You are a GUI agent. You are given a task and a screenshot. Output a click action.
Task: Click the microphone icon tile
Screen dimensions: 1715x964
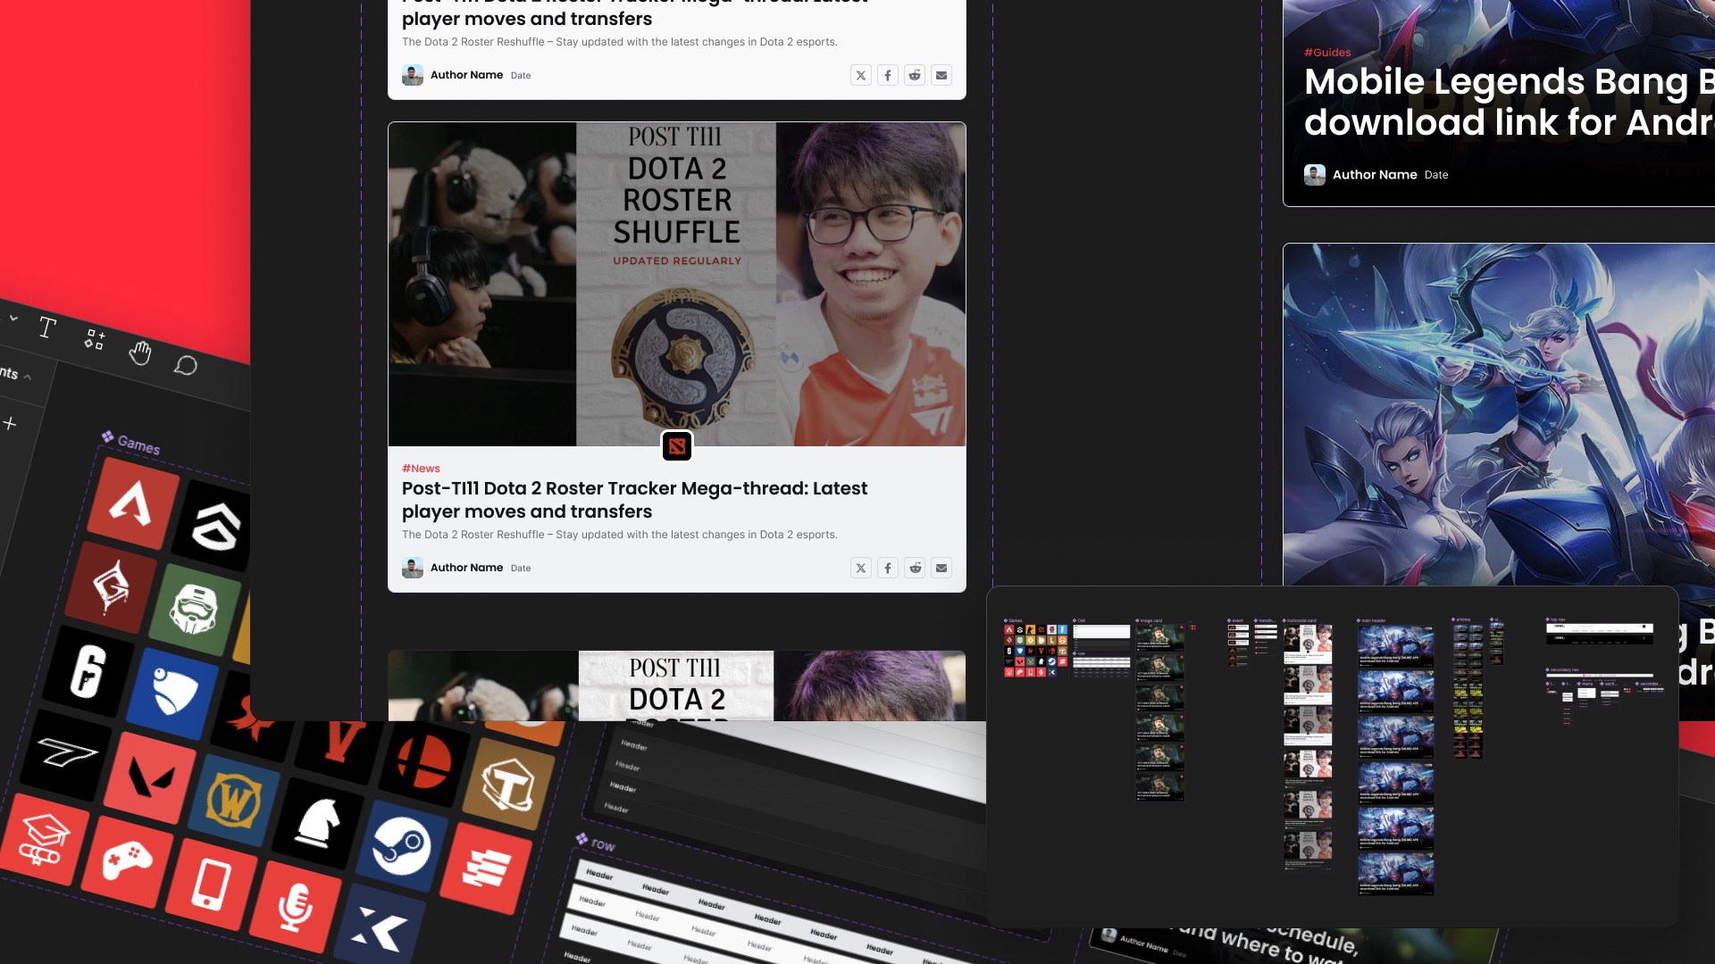click(x=296, y=908)
